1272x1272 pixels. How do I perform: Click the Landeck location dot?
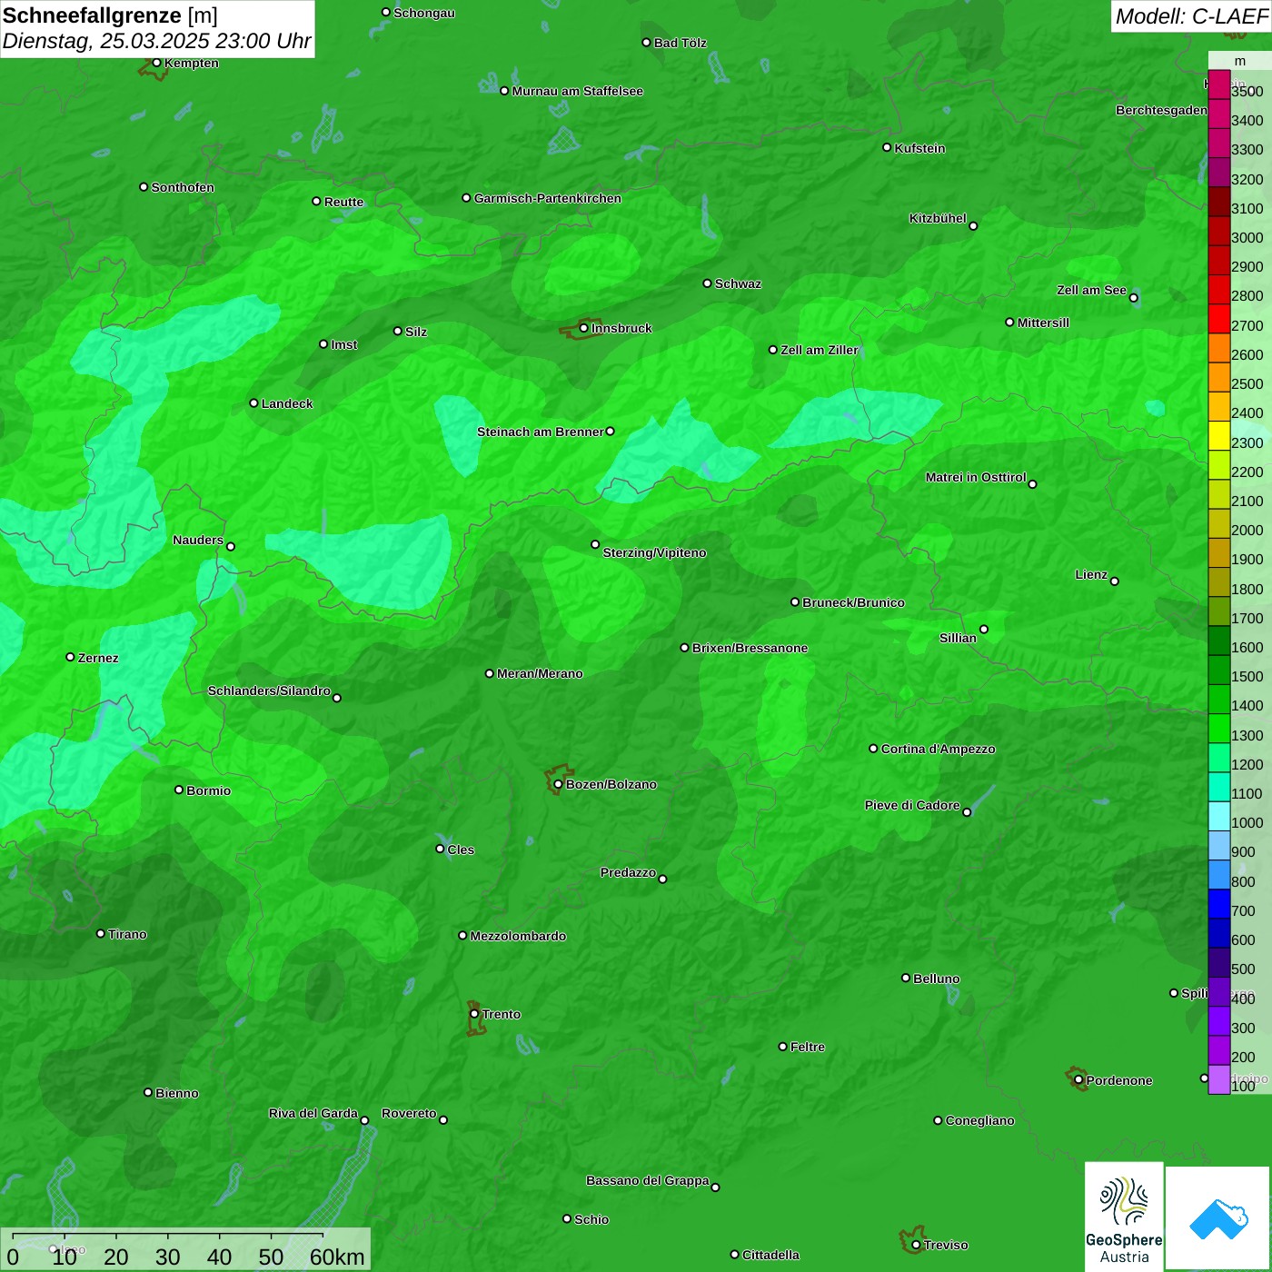click(x=253, y=403)
